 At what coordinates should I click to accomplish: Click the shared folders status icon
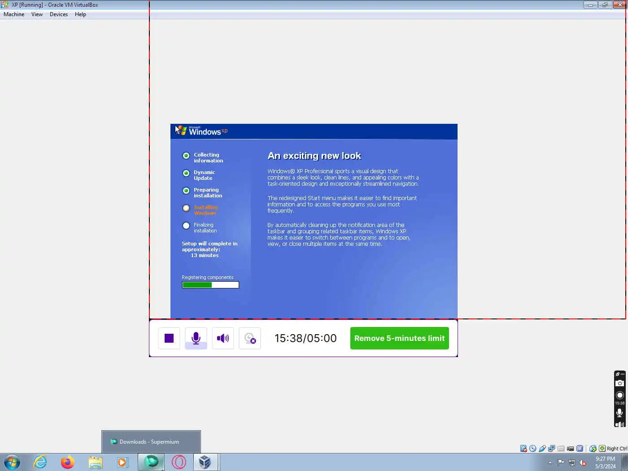tap(561, 449)
